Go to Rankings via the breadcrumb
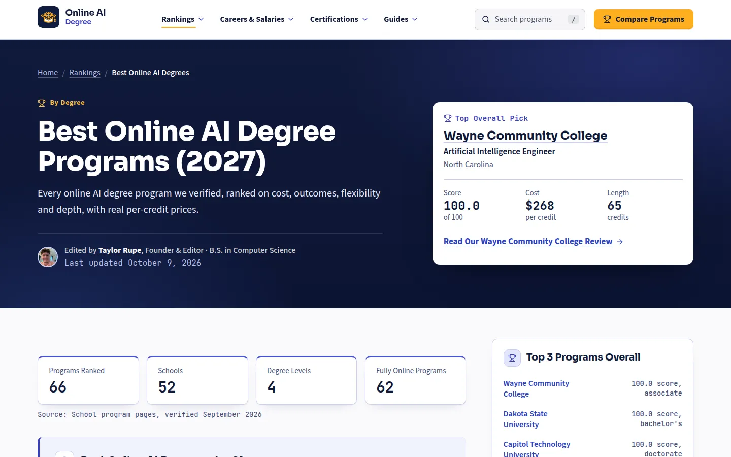Viewport: 731px width, 457px height. [85, 73]
